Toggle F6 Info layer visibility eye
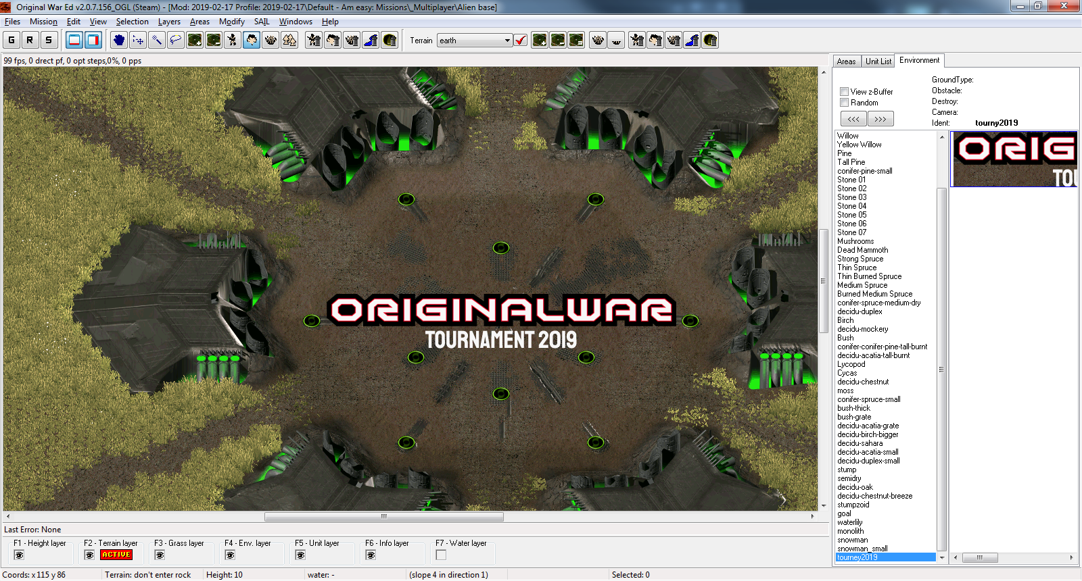 371,555
